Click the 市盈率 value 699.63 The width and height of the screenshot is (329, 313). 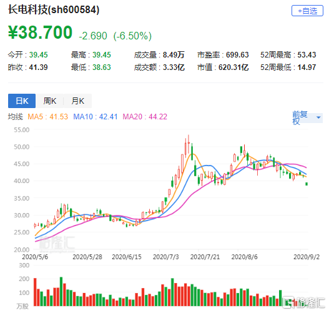click(237, 55)
